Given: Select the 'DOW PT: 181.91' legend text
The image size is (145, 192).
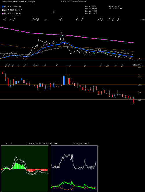Looking at the screenshot, I should [12, 13].
